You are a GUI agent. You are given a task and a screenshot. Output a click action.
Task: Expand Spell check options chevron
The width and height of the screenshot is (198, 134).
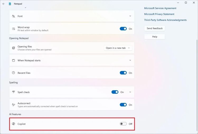(130, 92)
